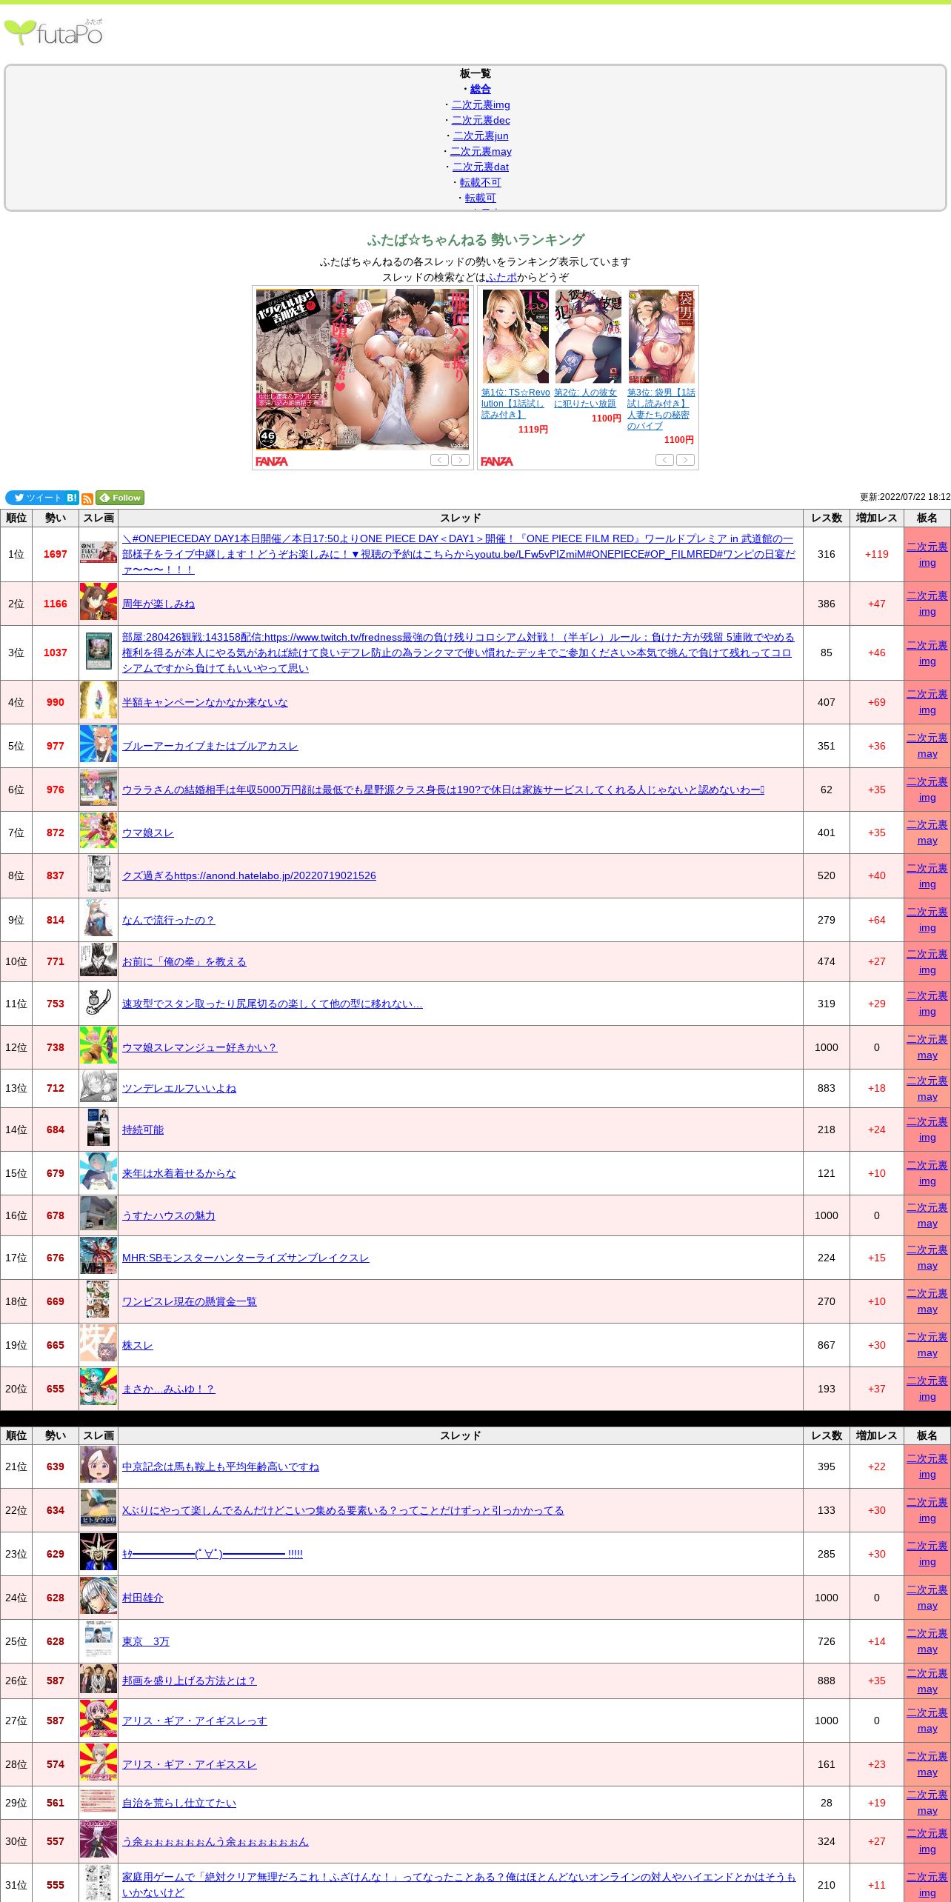Image resolution: width=951 pixels, height=1902 pixels.
Task: Open the thread 周年が楽しみね
Action: click(x=158, y=604)
